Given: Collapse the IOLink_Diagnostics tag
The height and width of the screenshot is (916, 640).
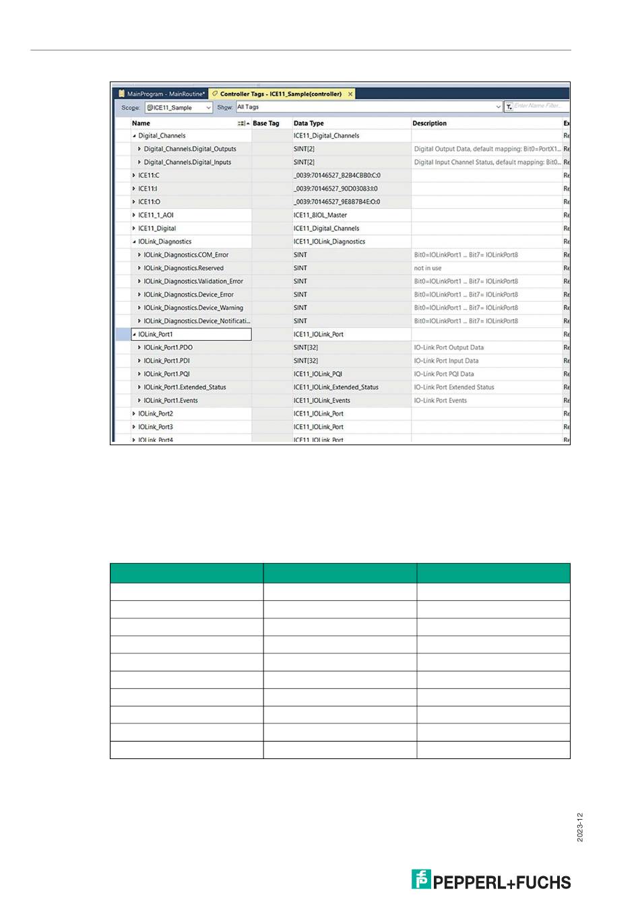Looking at the screenshot, I should point(134,242).
